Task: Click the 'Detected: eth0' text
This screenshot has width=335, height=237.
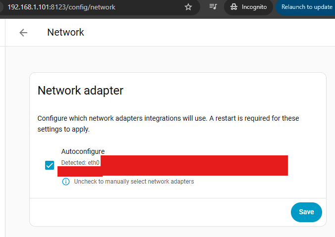Action: [80, 162]
